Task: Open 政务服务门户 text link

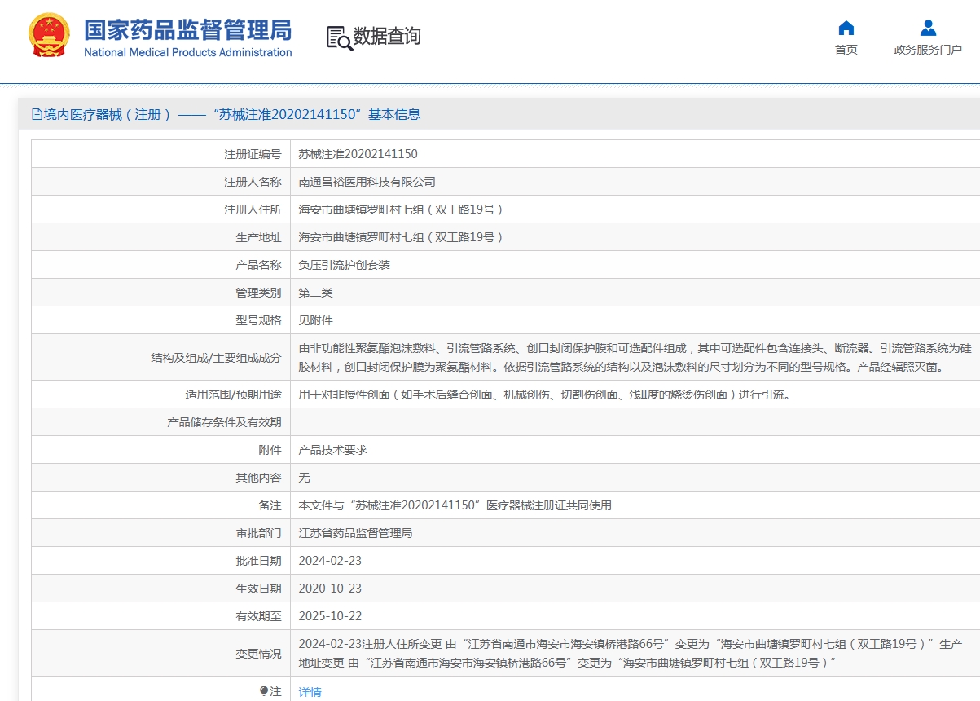Action: coord(928,50)
